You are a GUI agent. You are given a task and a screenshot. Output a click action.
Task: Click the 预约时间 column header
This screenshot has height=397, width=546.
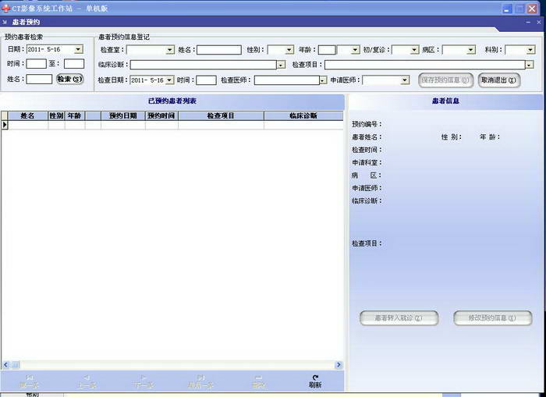[161, 115]
